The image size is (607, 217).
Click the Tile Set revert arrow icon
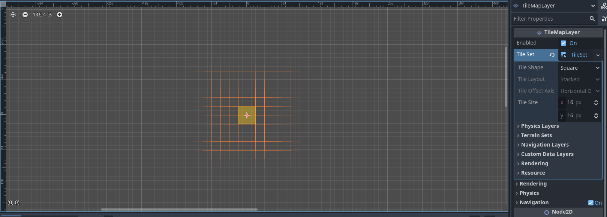pos(552,55)
